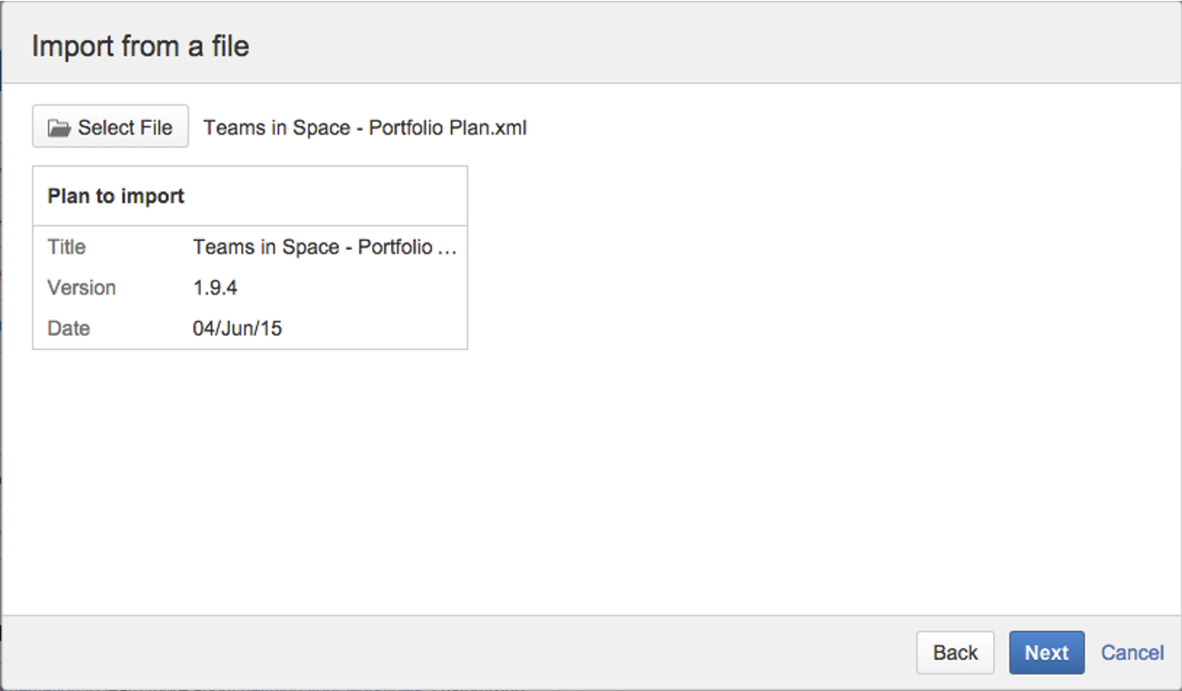Click the Title row label
The image size is (1182, 691).
pyautogui.click(x=66, y=246)
